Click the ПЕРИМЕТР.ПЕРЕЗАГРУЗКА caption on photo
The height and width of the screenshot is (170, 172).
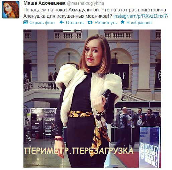[x=79, y=151]
